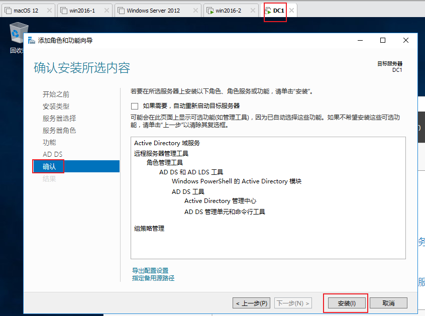
Task: Click the 上一步(P) button
Action: pos(251,303)
